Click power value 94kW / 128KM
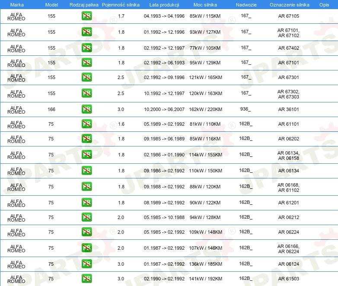Viewport: 338px width, 286px height. (x=205, y=217)
